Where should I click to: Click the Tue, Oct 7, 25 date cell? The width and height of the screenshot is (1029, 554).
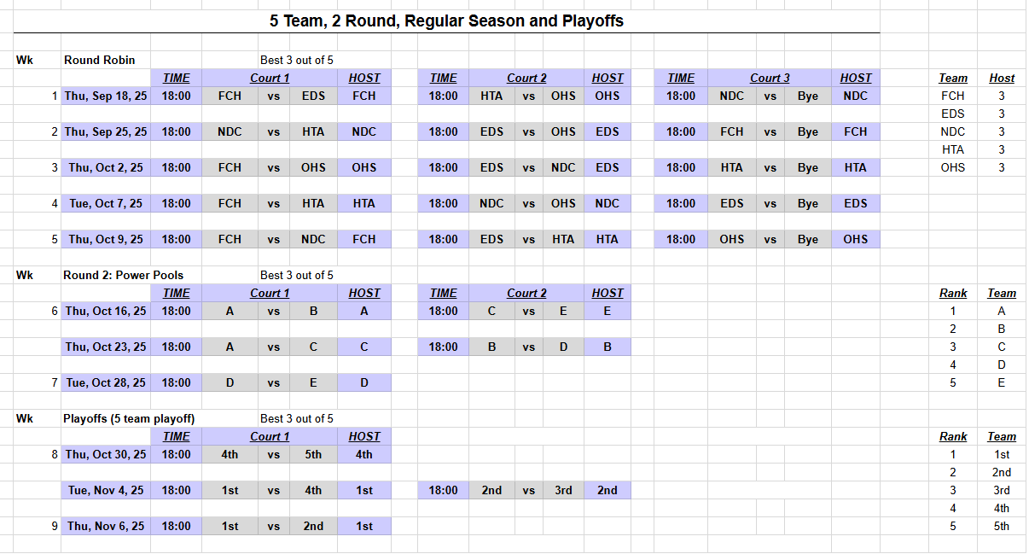coord(106,203)
